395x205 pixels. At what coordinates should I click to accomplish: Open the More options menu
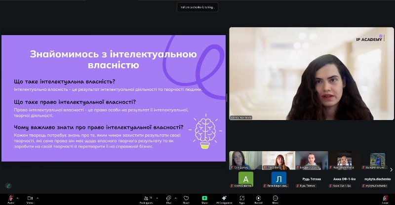pyautogui.click(x=275, y=199)
